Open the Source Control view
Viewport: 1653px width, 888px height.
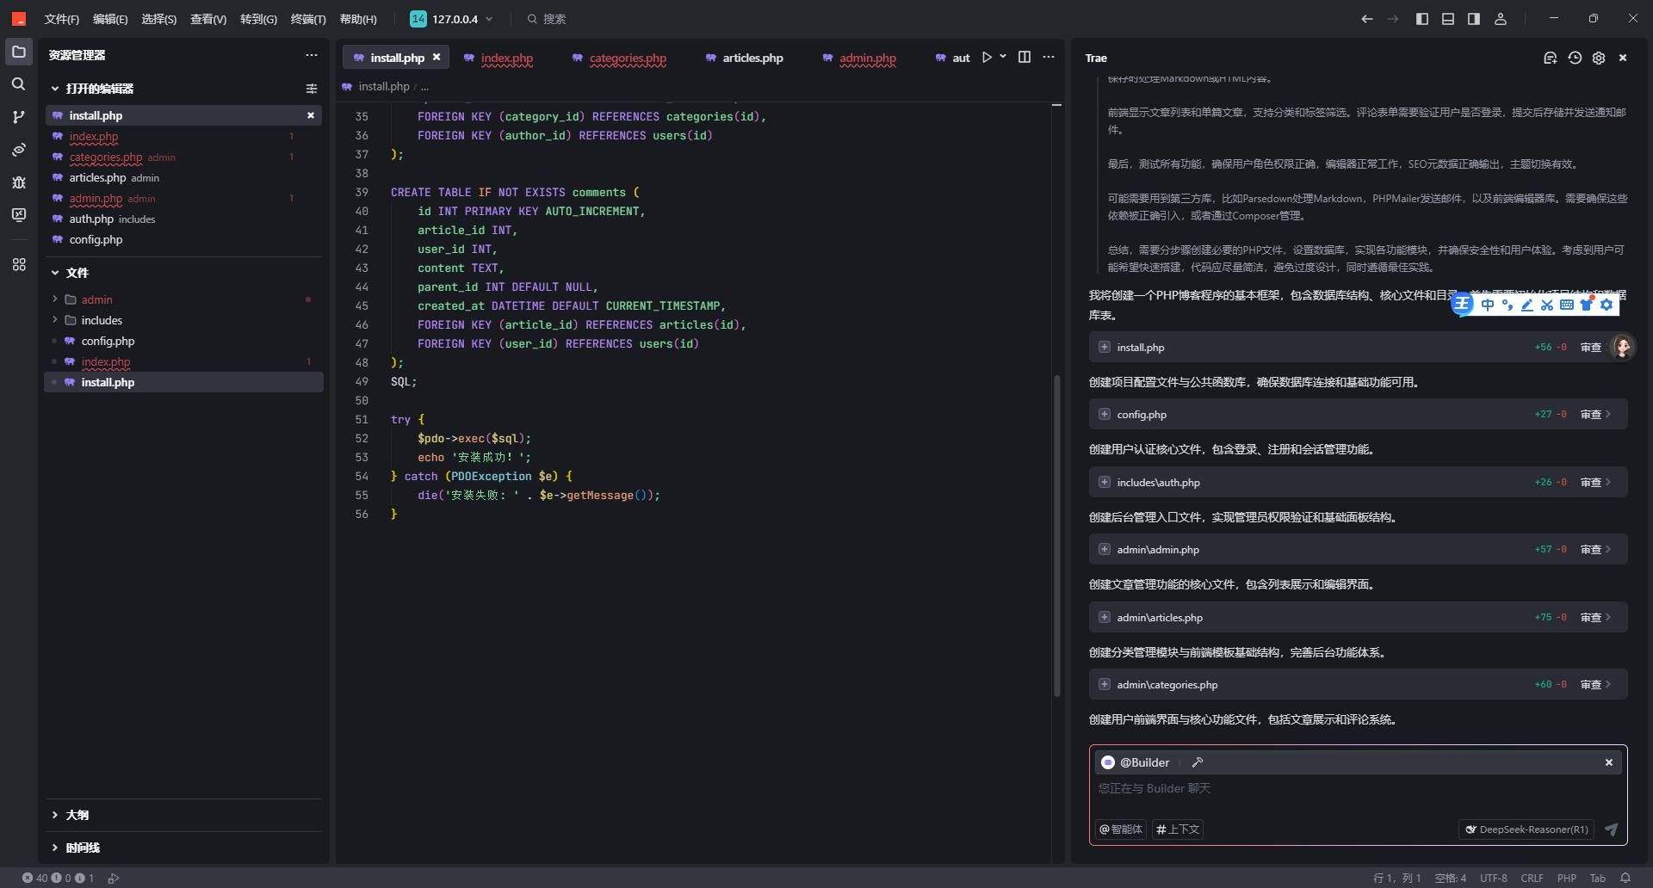pos(18,117)
